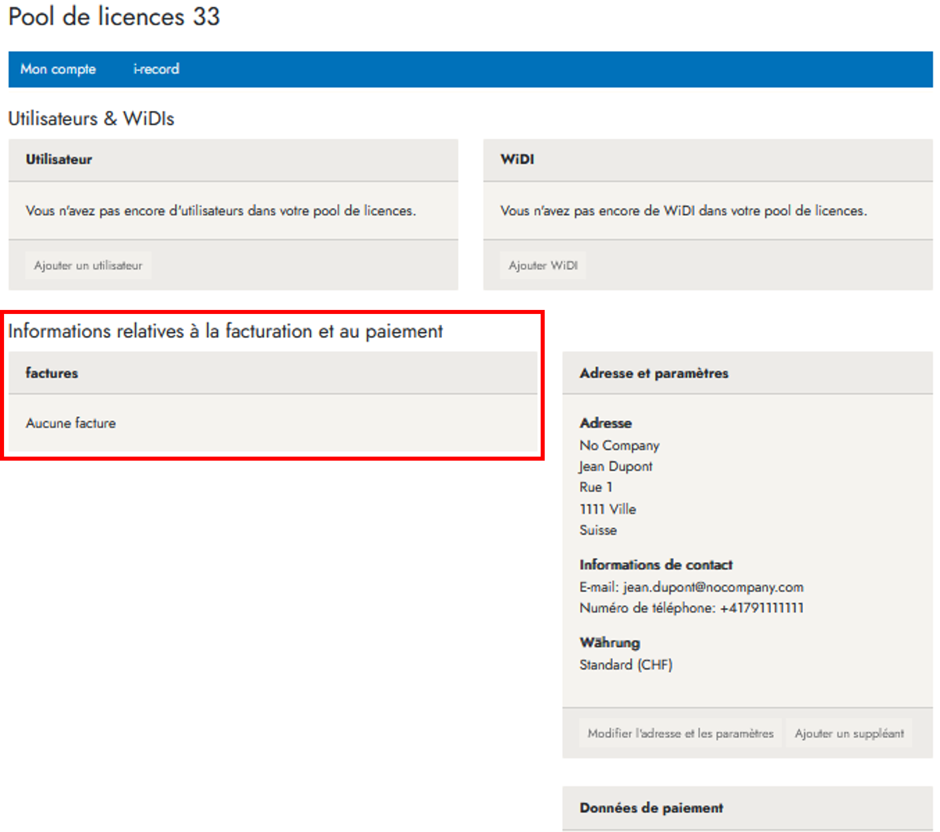940x832 pixels.
Task: Click the Données de paiement header
Action: (651, 808)
